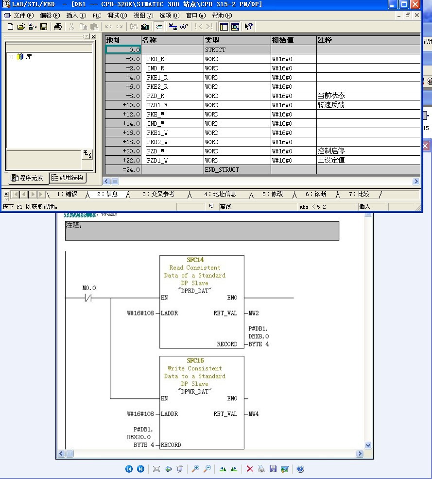The width and height of the screenshot is (432, 479).
Task: Click the Overviews panel toggle icon
Action: [224, 27]
